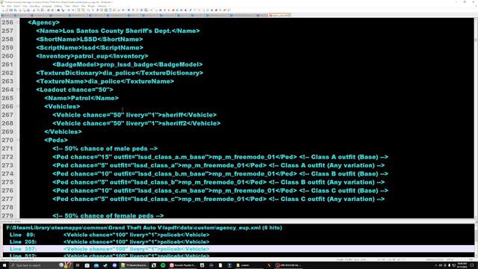Collapse the Vehicles fold marker on line 266
This screenshot has width=478, height=269.
[18, 106]
